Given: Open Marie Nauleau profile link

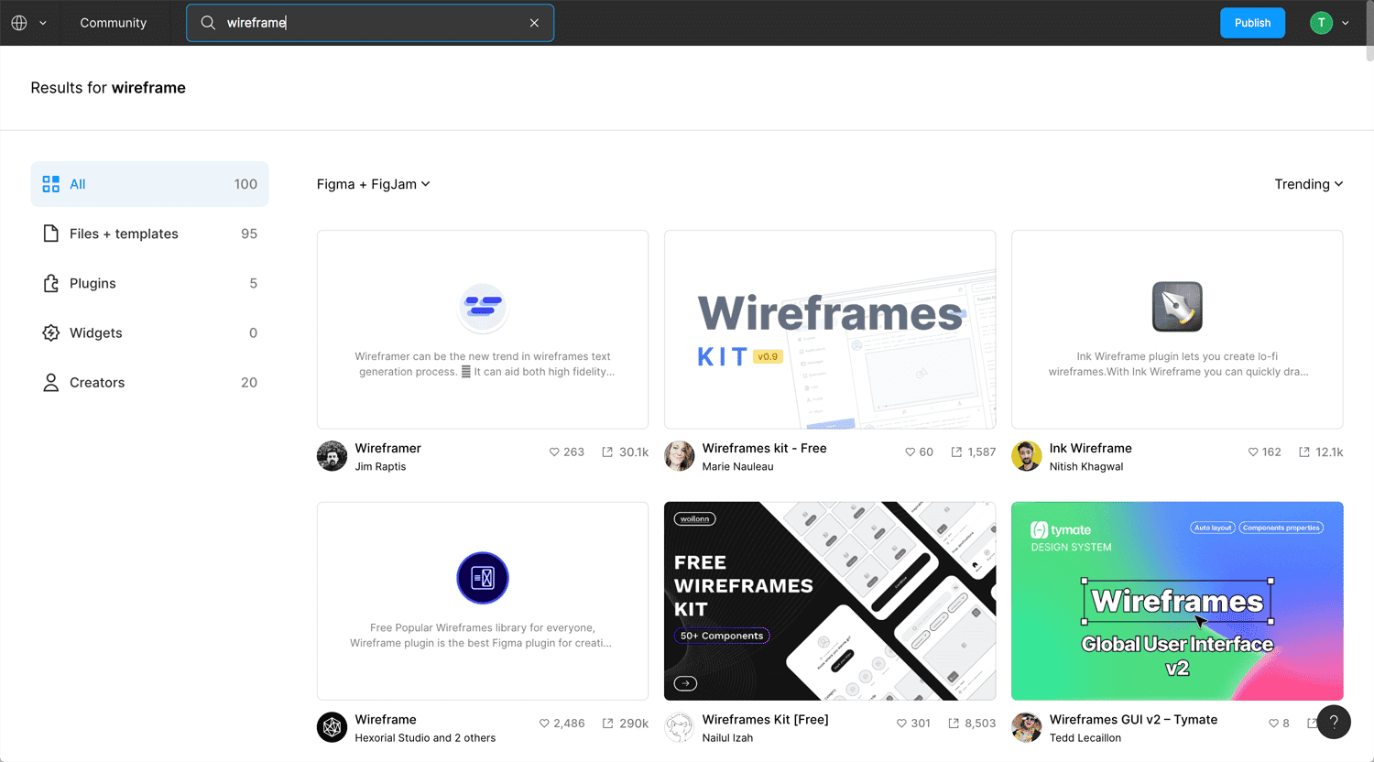Looking at the screenshot, I should [x=737, y=466].
